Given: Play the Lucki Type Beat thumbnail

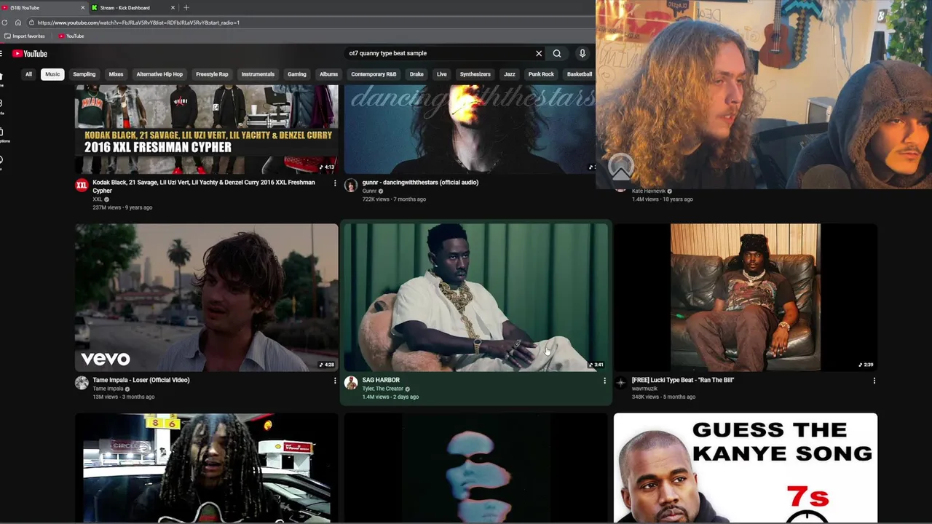Looking at the screenshot, I should pos(746,297).
